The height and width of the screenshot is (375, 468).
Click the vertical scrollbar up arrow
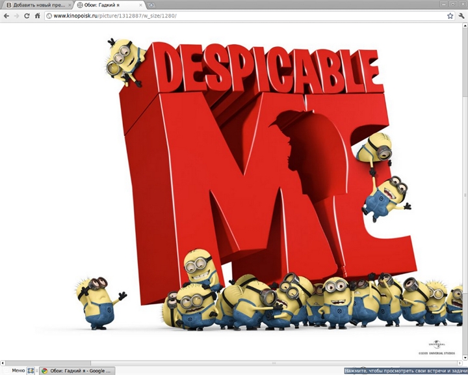pos(465,26)
